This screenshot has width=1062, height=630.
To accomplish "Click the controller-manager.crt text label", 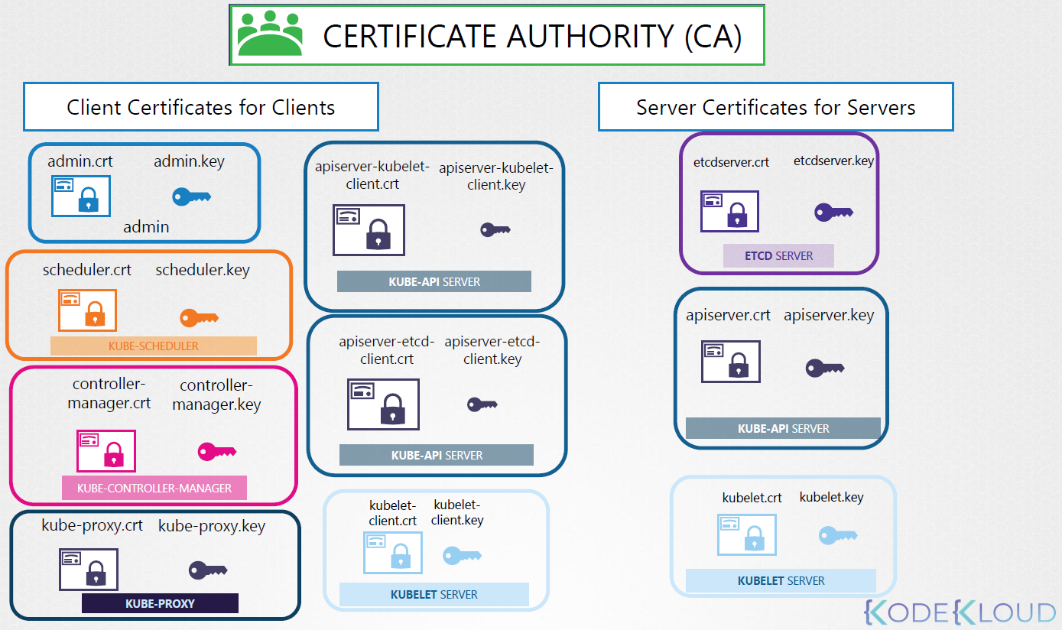I will click(109, 394).
